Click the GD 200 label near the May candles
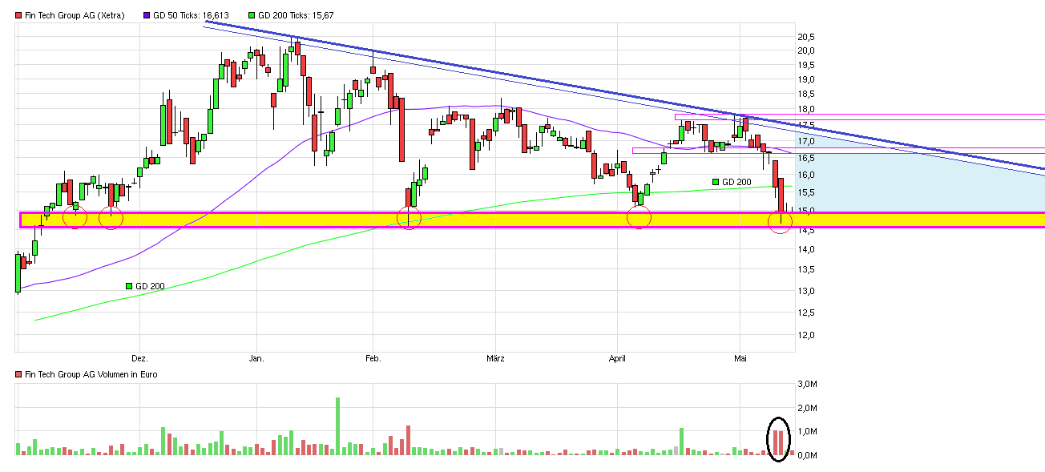 point(736,183)
